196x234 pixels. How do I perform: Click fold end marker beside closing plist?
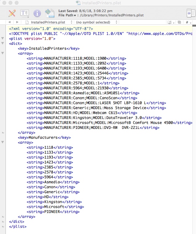3,227
